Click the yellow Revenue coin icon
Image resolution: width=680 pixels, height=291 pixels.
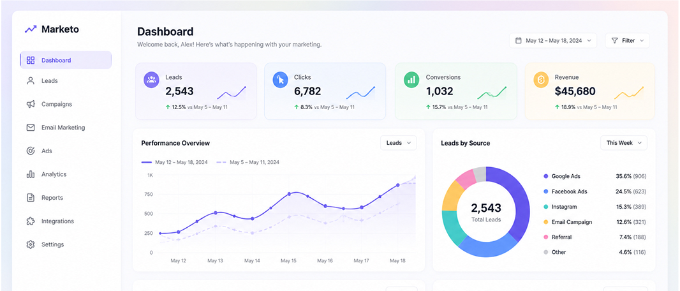click(x=541, y=80)
